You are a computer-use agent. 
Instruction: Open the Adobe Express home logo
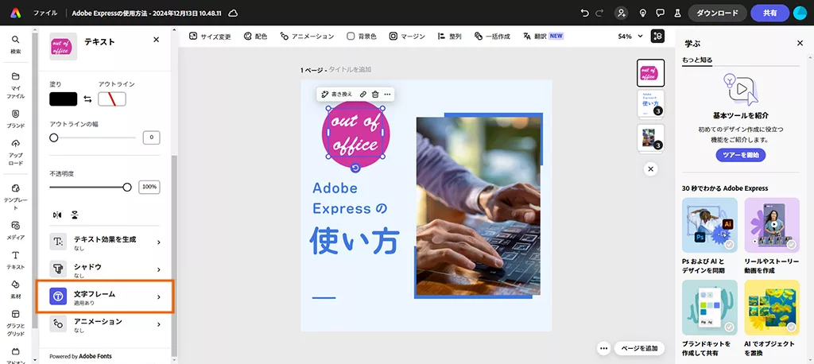(16, 13)
